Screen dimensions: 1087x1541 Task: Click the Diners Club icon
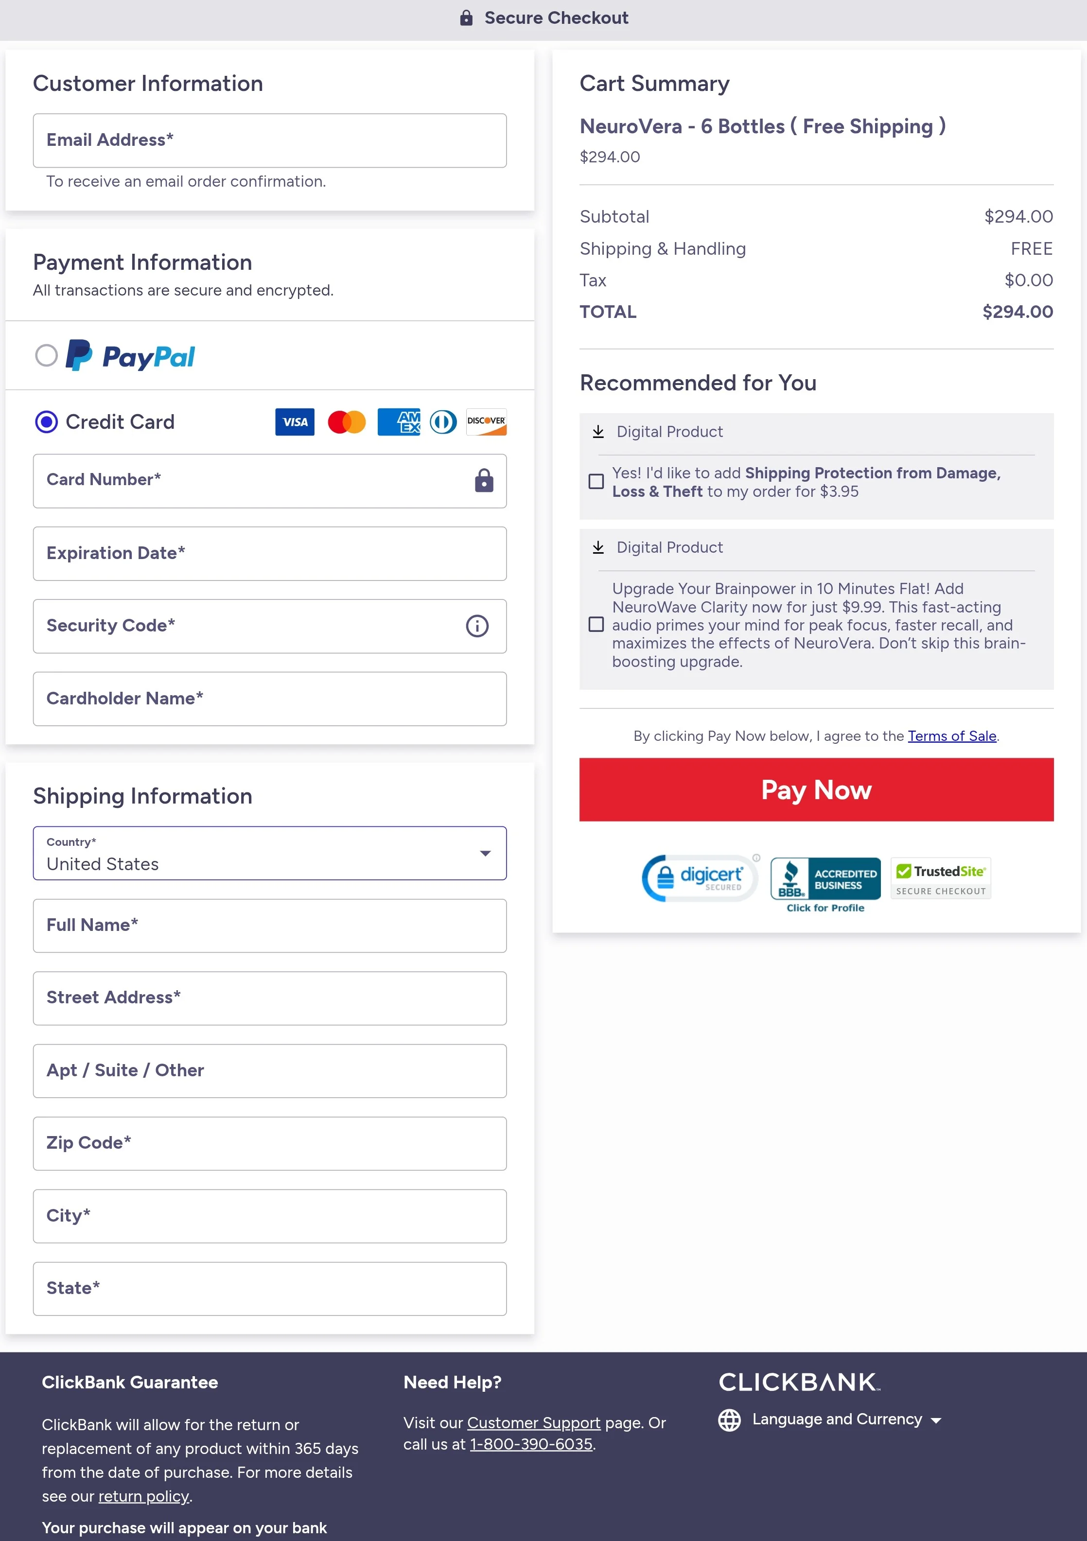coord(443,422)
